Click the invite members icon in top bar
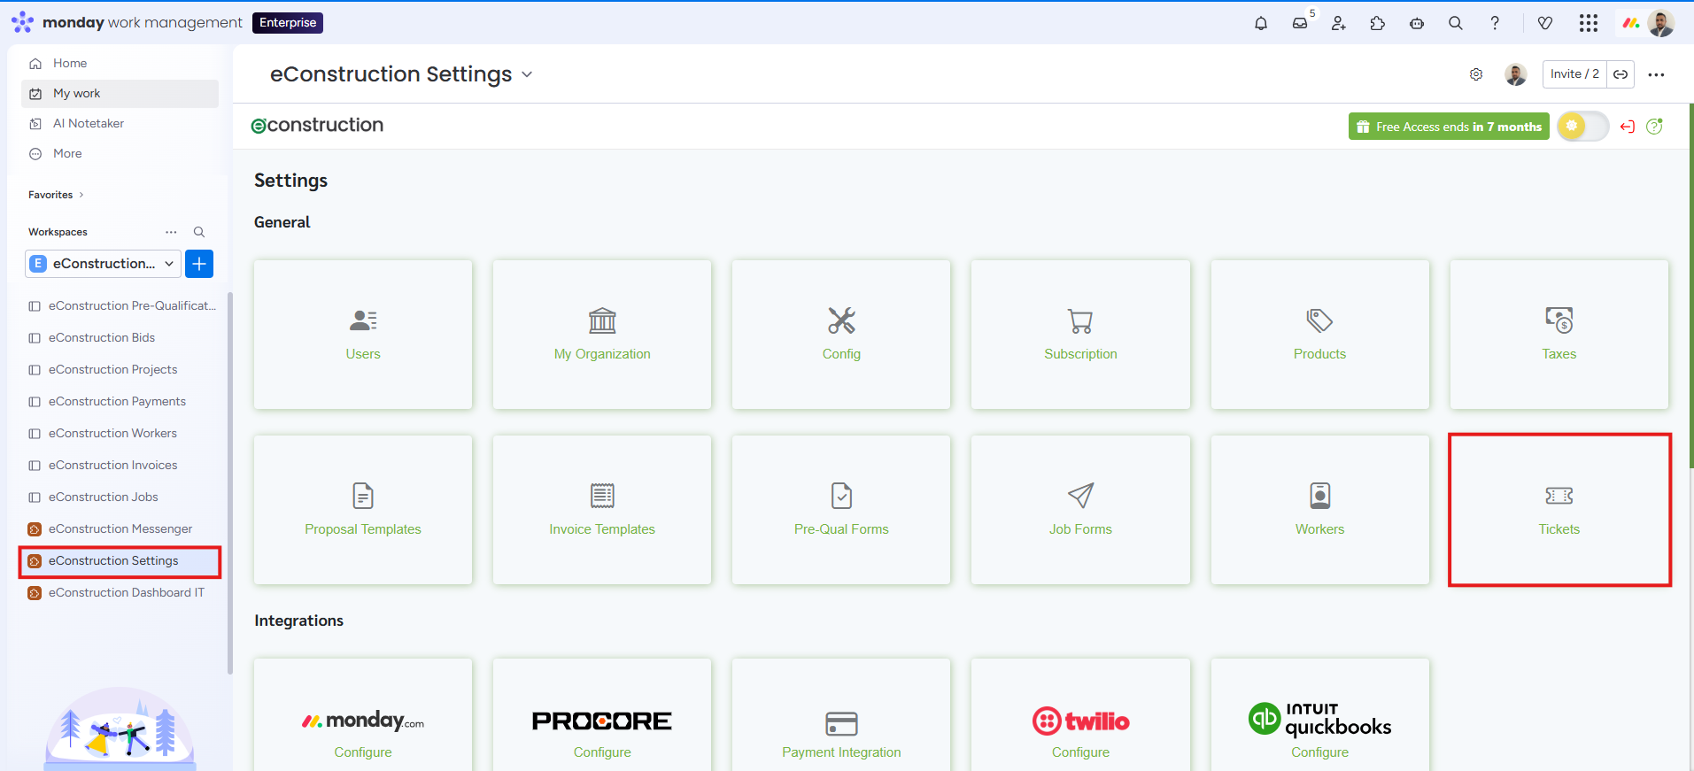Screen dimensions: 1694x771 1339,23
